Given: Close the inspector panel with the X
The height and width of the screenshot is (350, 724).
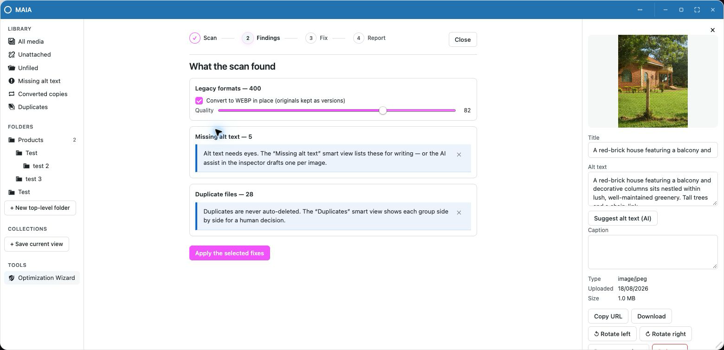Looking at the screenshot, I should coord(713,30).
